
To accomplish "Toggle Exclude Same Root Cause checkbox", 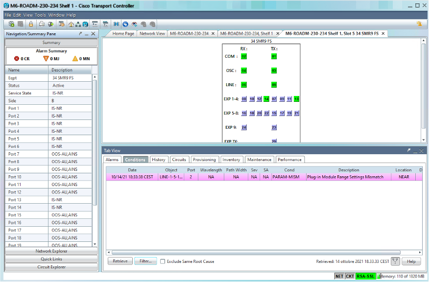I will [x=163, y=261].
